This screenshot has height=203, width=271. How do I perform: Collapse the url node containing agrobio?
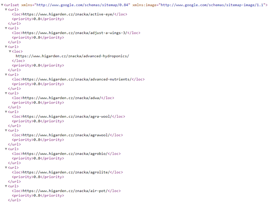coord(6,149)
